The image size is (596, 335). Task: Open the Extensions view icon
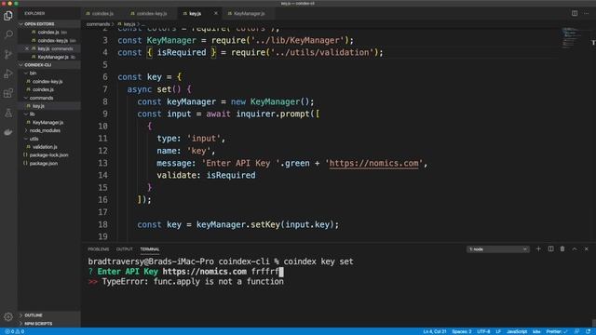click(8, 93)
